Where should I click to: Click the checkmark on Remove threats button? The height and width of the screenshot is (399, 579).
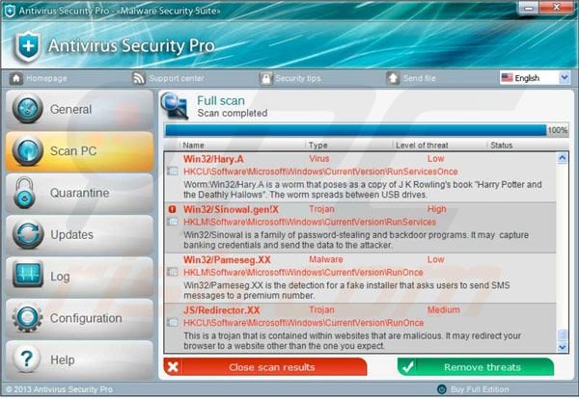[x=408, y=367]
